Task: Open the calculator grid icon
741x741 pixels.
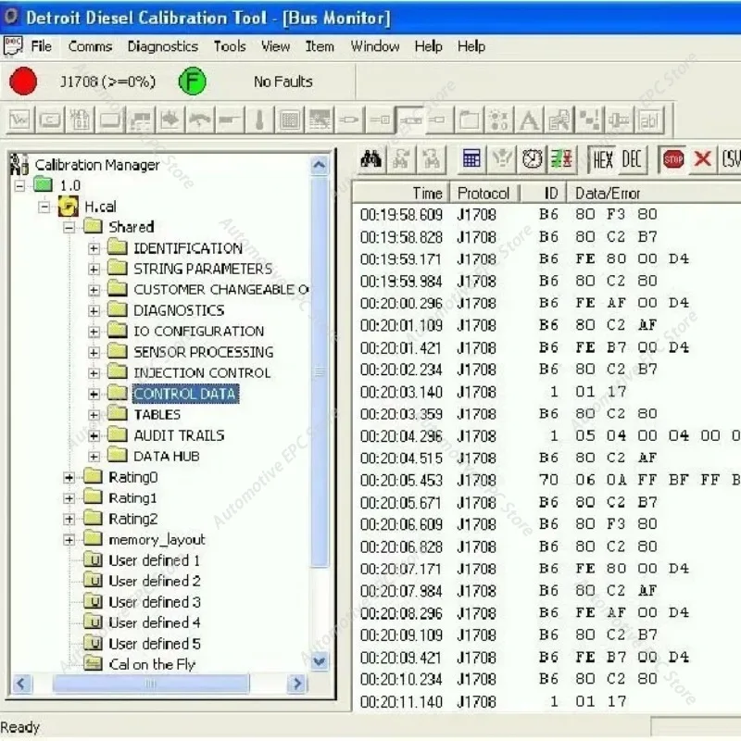Action: tap(471, 159)
